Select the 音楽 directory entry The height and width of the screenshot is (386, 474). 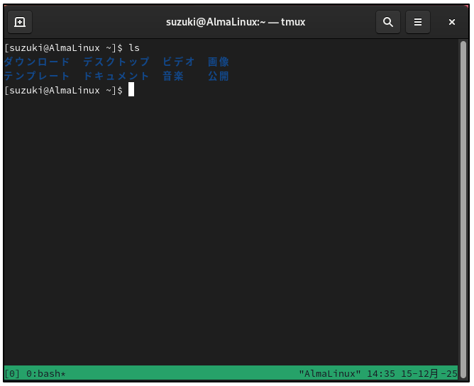174,76
